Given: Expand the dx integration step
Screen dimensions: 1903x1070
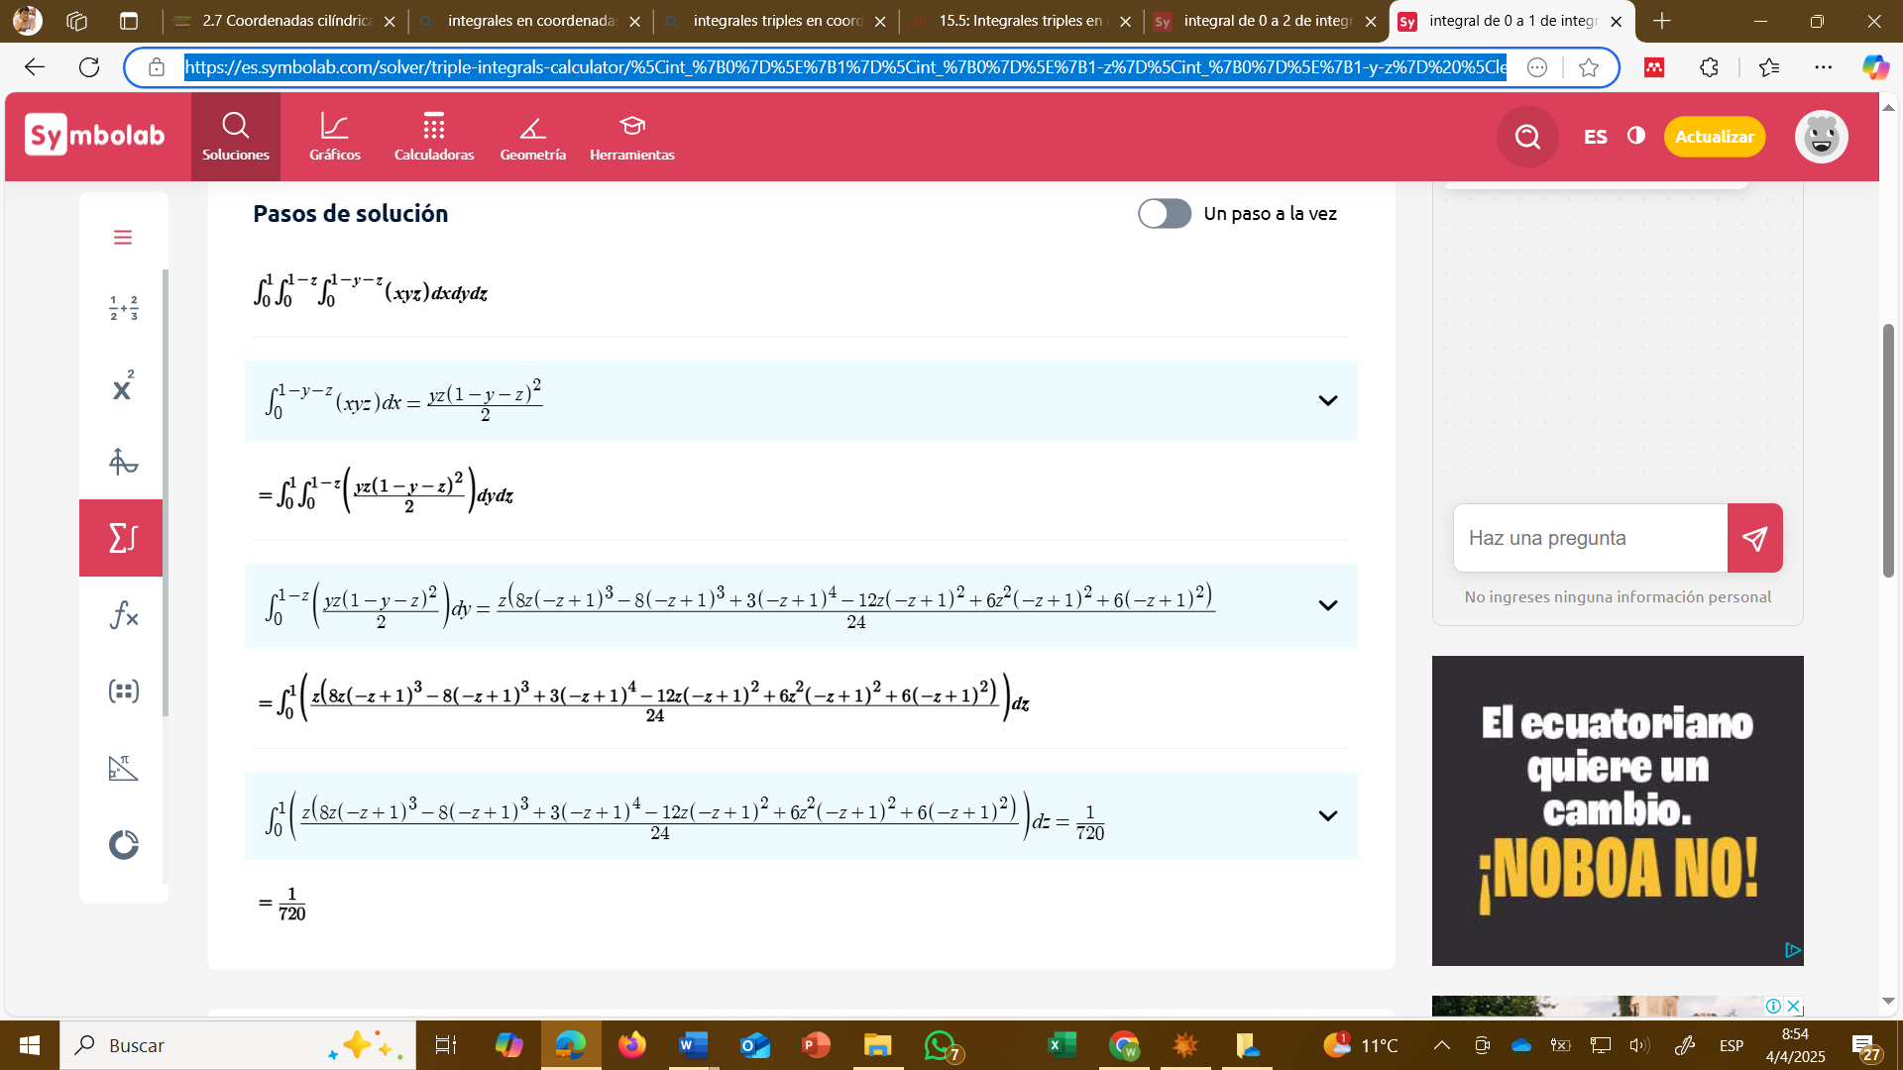Looking at the screenshot, I should click(x=1327, y=400).
